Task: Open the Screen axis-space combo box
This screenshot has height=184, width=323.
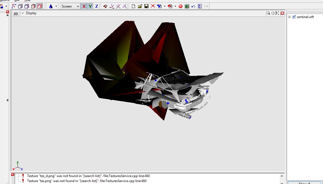Action: point(71,6)
